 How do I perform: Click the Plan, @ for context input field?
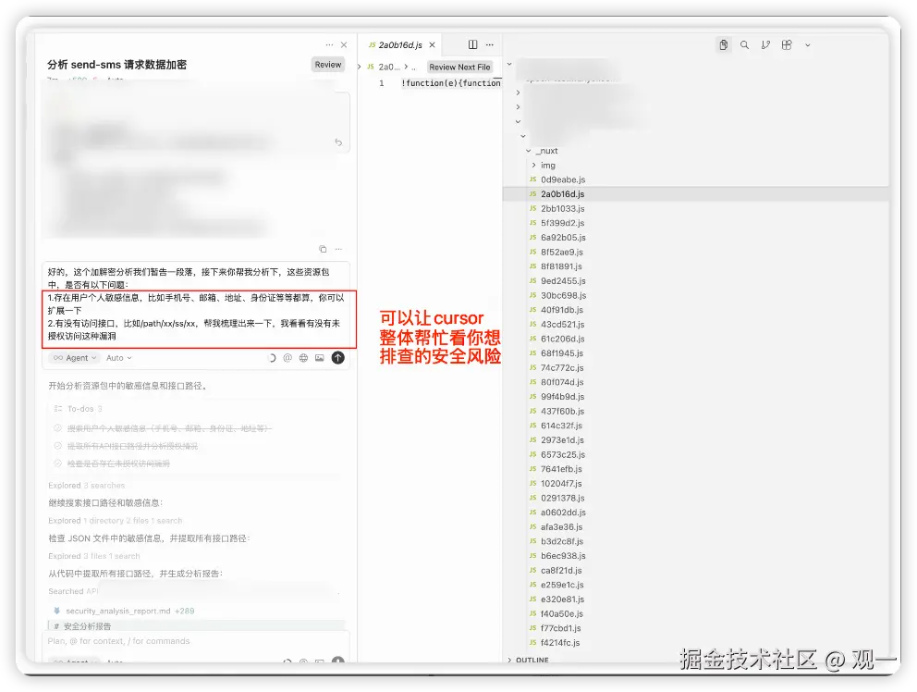tap(196, 641)
